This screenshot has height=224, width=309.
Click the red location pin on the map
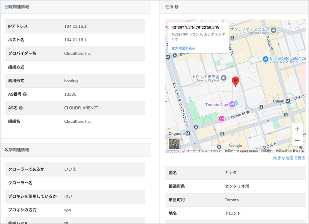click(235, 82)
